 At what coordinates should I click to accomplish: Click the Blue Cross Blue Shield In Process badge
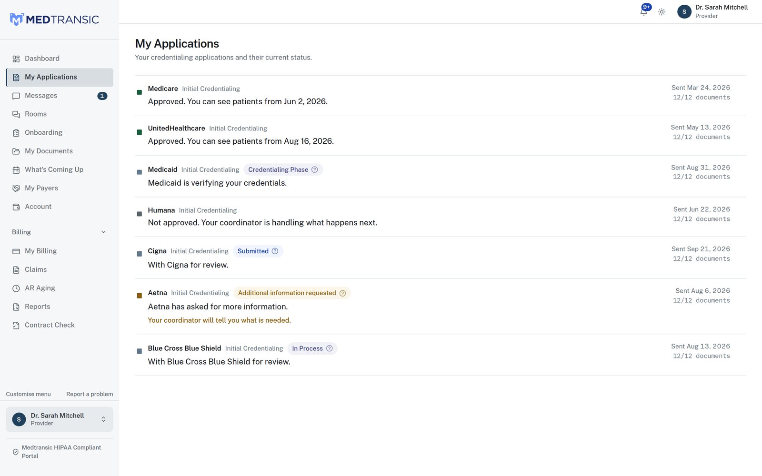(312, 348)
